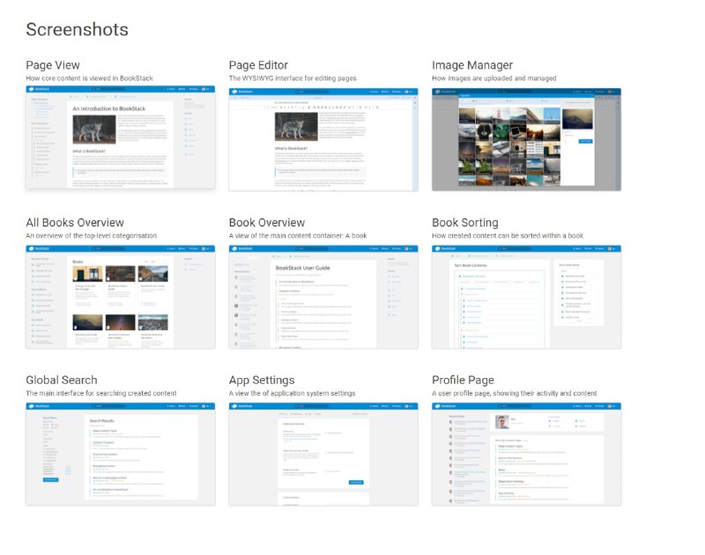
Task: Click the blue Search button in Global Search results
Action: 50,480
